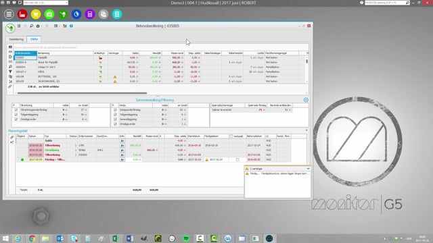Click the funnel filter icon in list sidebar
This screenshot has width=433, height=243.
point(10,72)
